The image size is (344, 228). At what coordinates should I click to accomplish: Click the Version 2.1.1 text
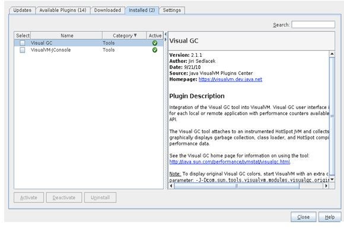[x=186, y=55]
